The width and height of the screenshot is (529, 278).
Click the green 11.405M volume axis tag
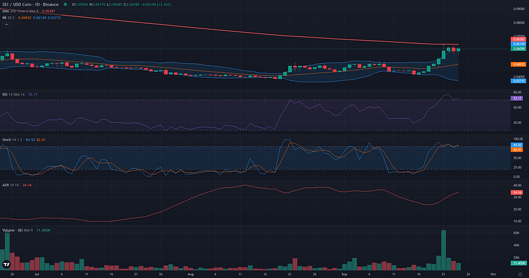[519, 263]
